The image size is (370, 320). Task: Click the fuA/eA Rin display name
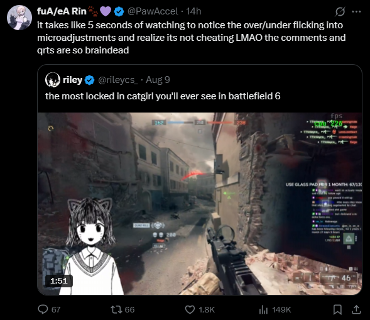62,11
